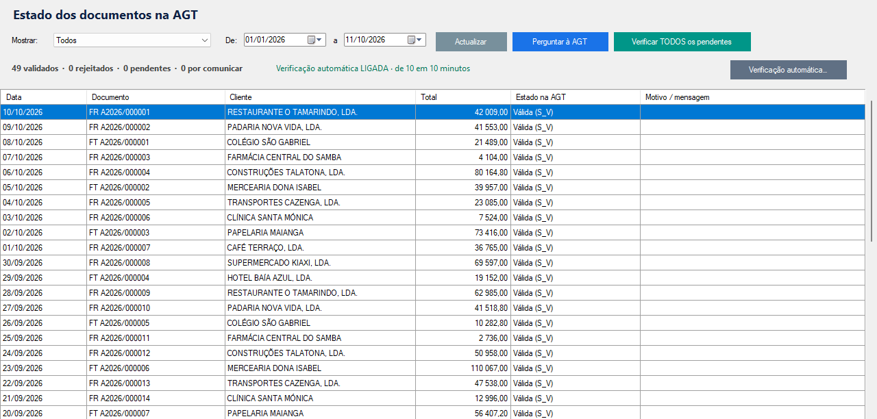Click the automatic verification LIGADA status text

[373, 68]
